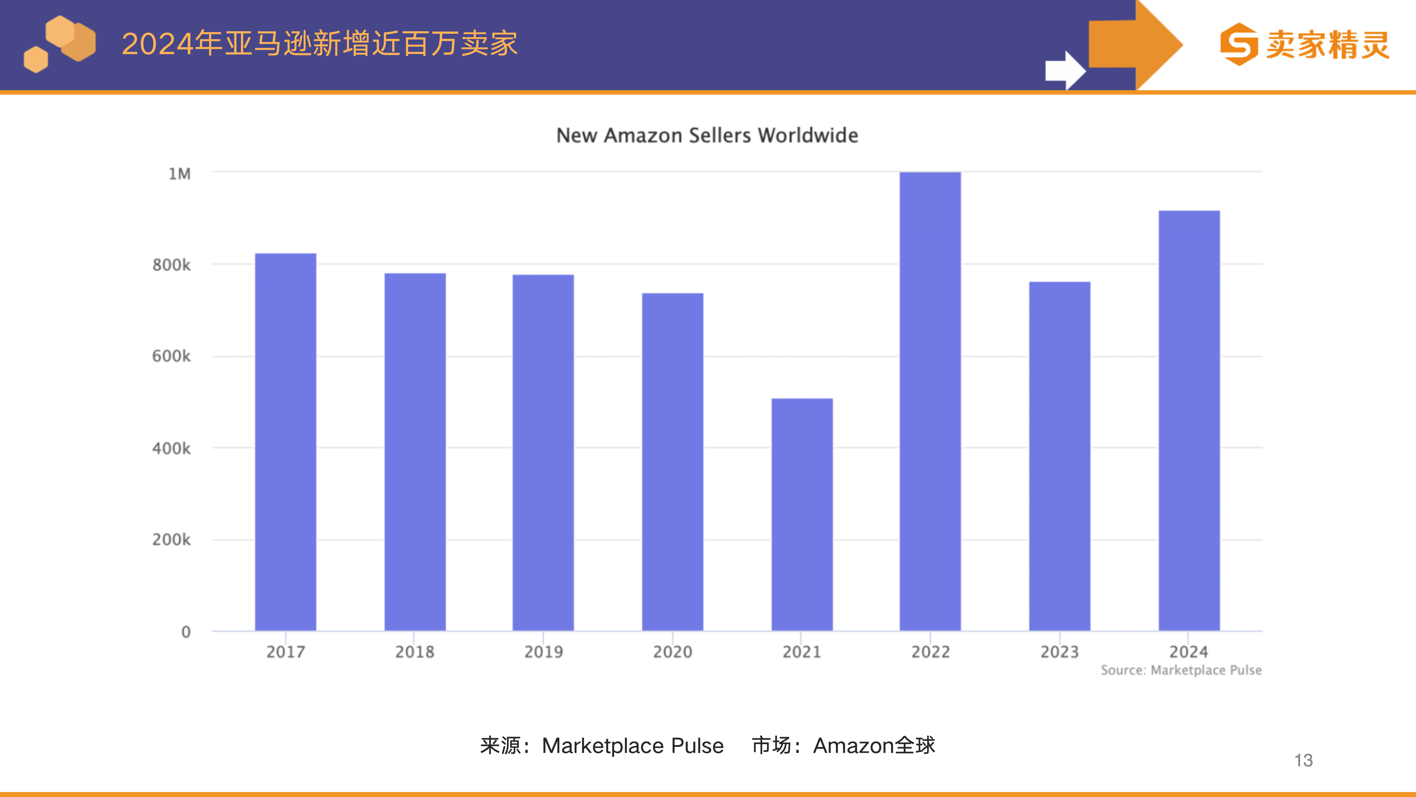This screenshot has width=1416, height=797.
Task: Click the slide title 2024年亚马逊新增近百万卖家
Action: [x=319, y=43]
